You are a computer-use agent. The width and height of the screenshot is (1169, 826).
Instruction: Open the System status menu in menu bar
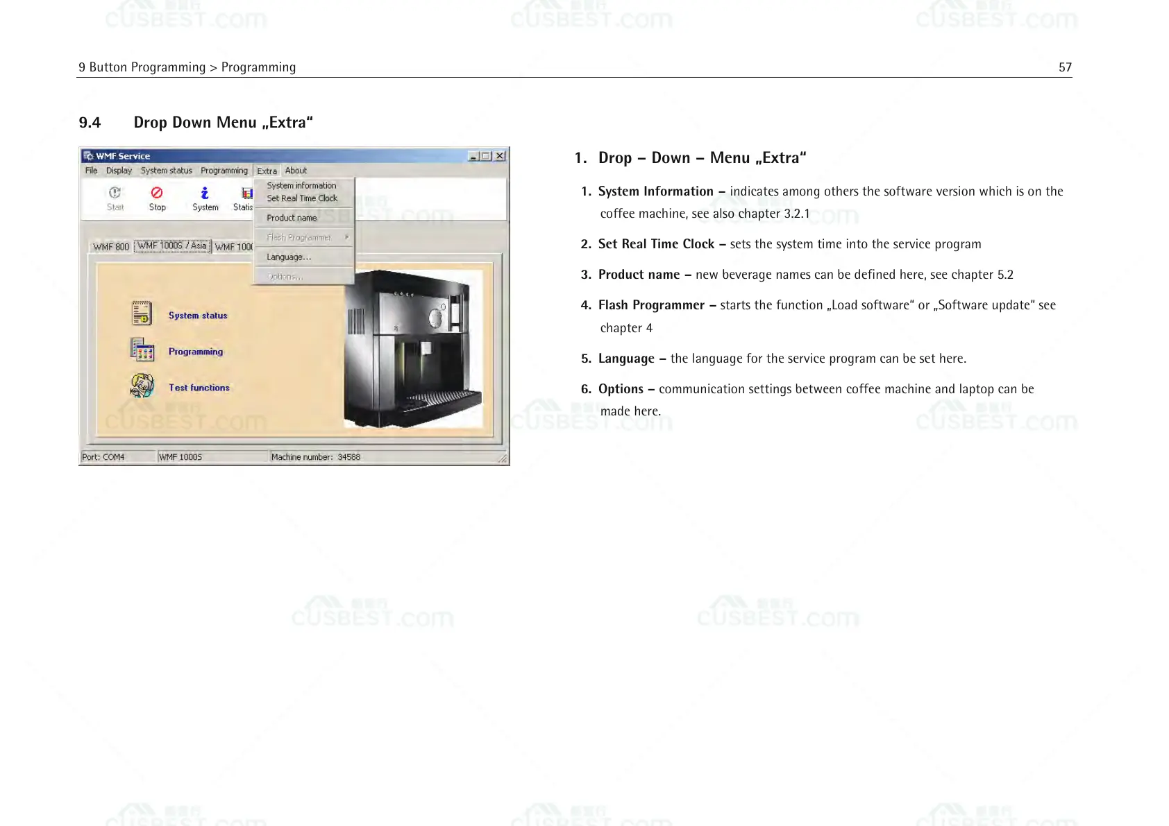(167, 171)
